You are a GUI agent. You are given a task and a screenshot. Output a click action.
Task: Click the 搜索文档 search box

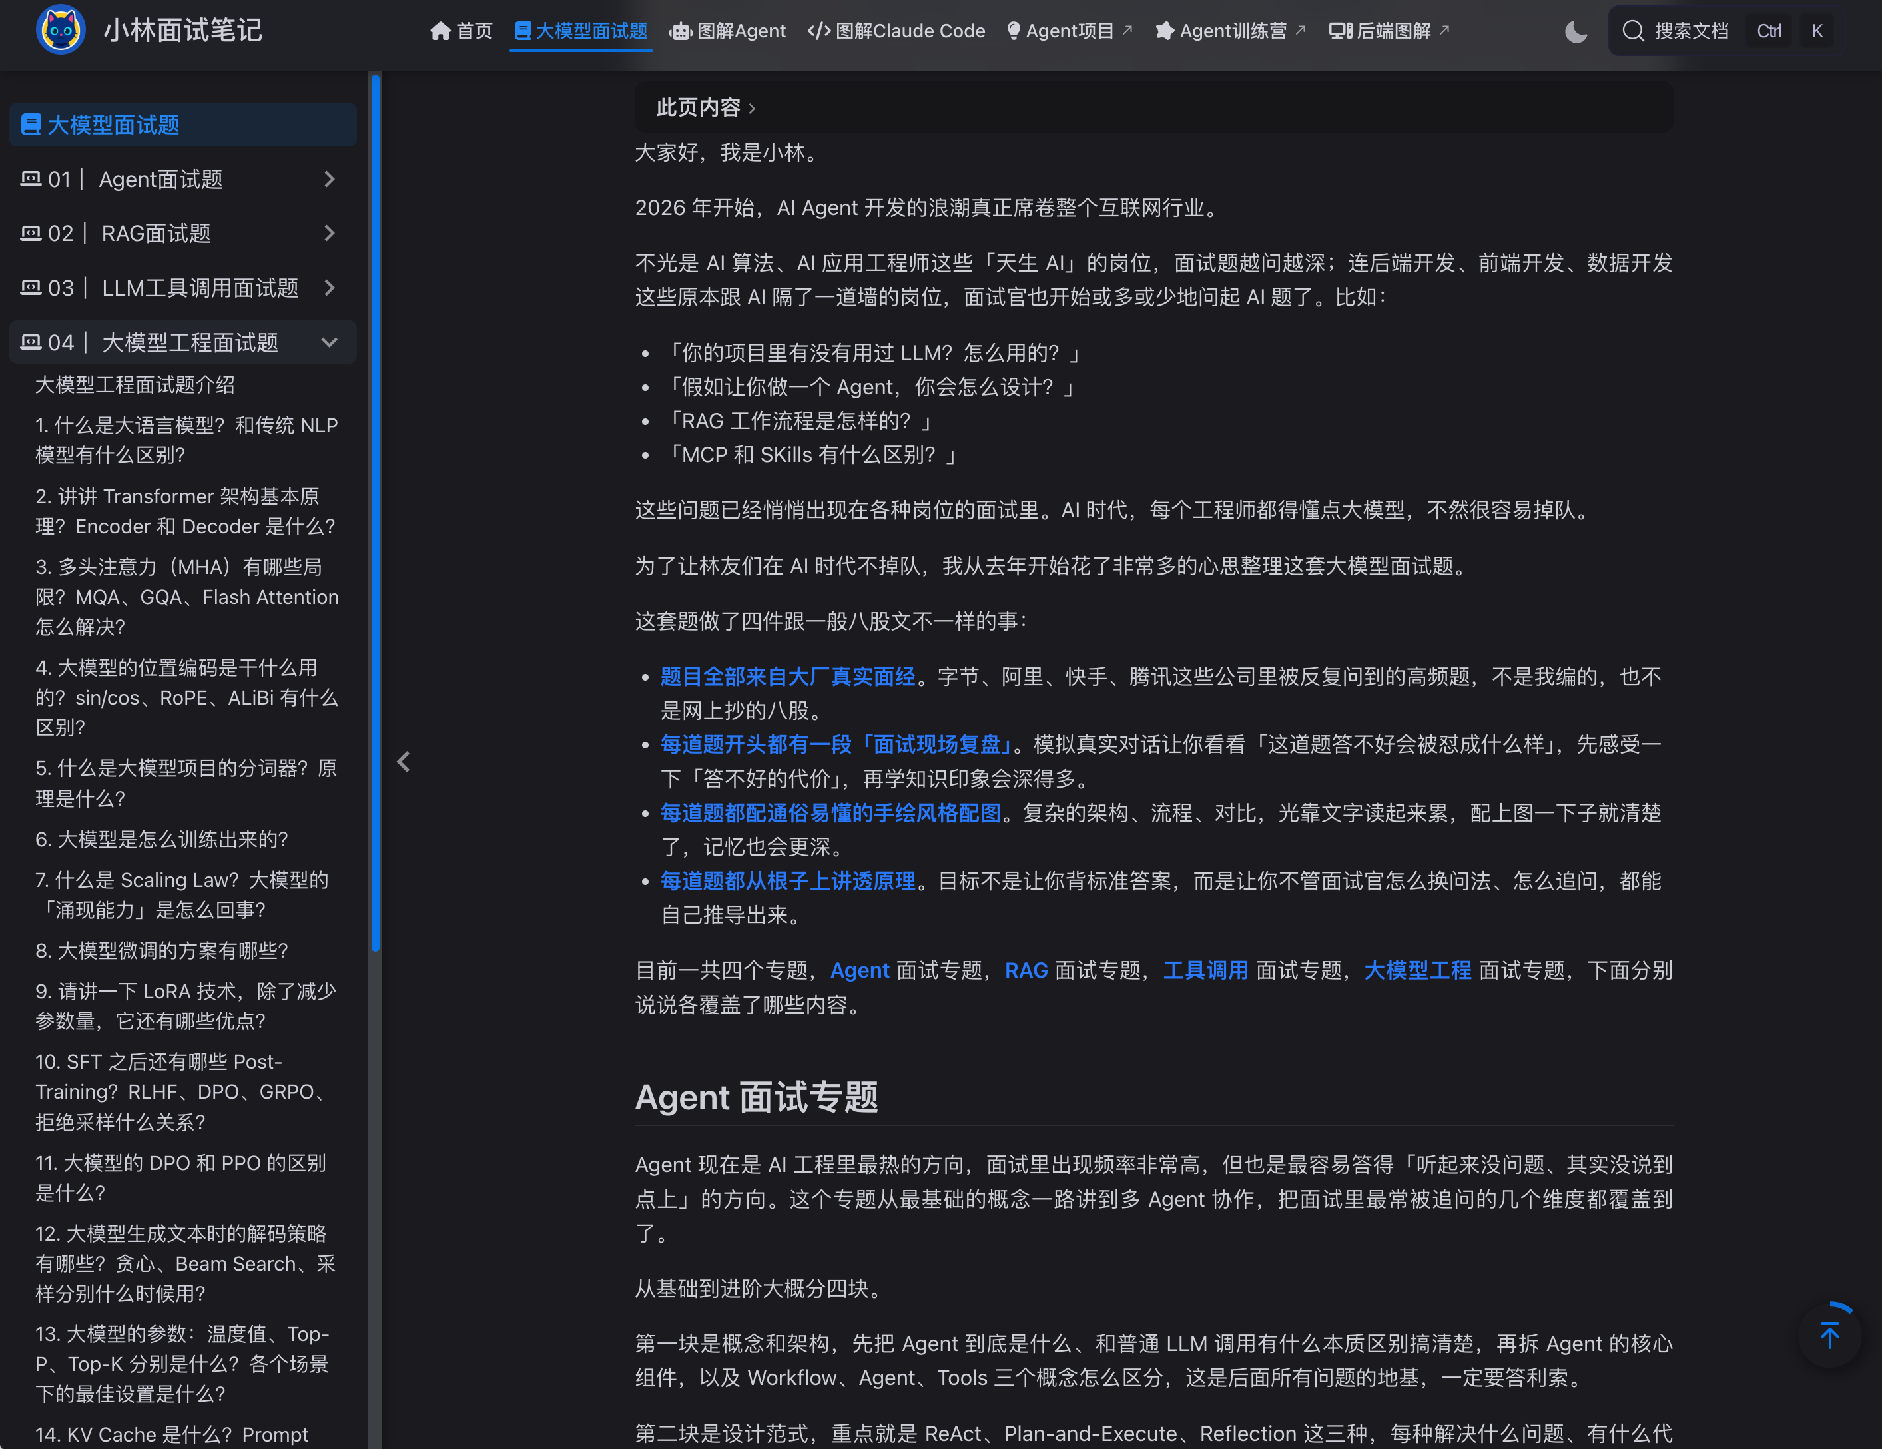pyautogui.click(x=1725, y=32)
